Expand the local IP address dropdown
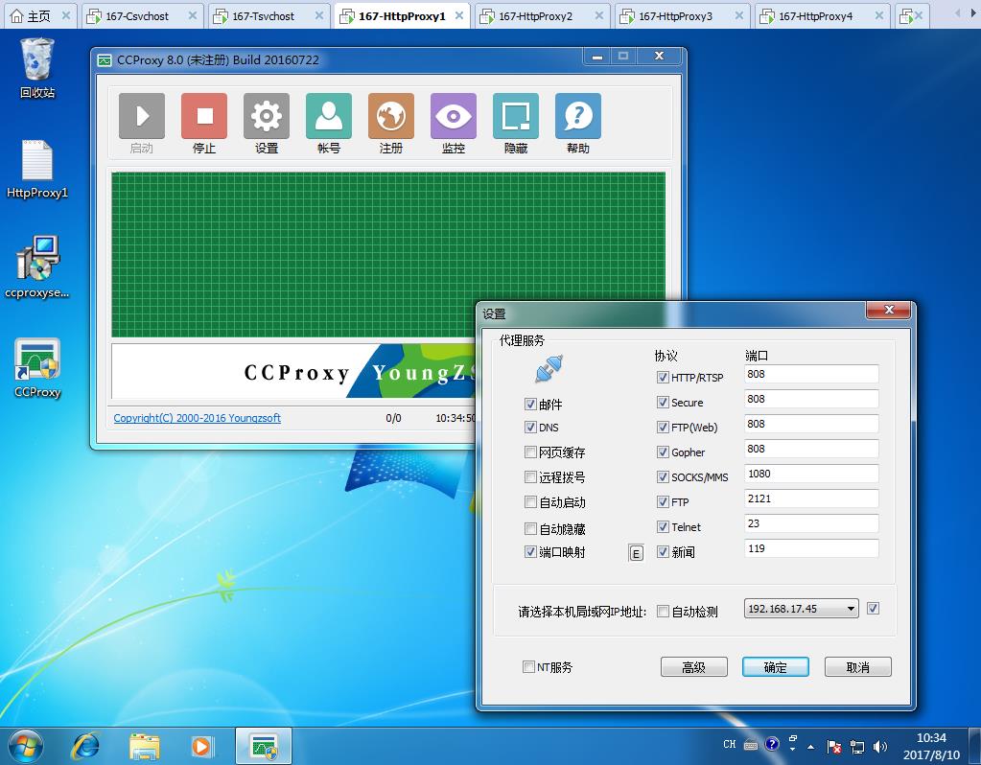Viewport: 981px width, 765px height. click(851, 609)
